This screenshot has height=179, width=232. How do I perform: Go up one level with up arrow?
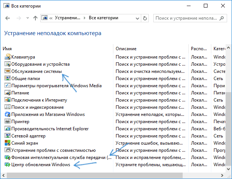click(x=35, y=18)
